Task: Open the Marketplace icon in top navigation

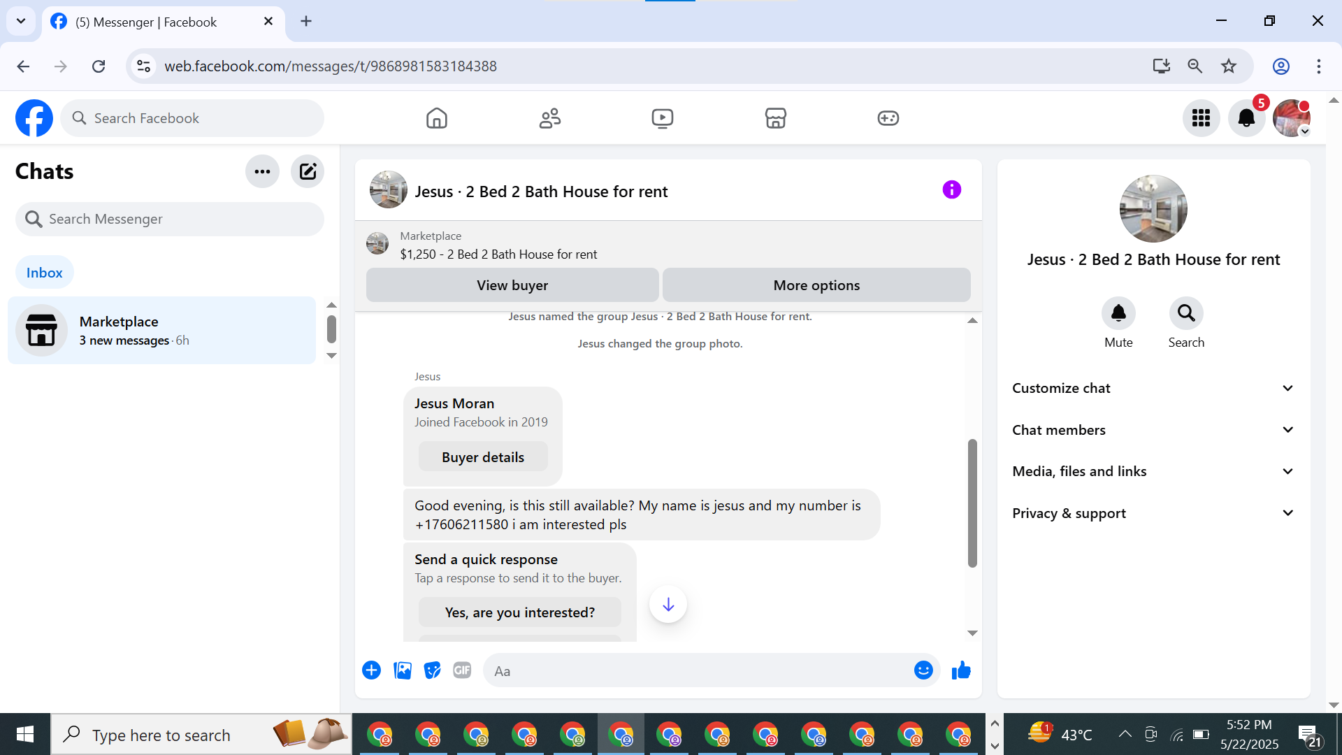Action: [x=776, y=118]
